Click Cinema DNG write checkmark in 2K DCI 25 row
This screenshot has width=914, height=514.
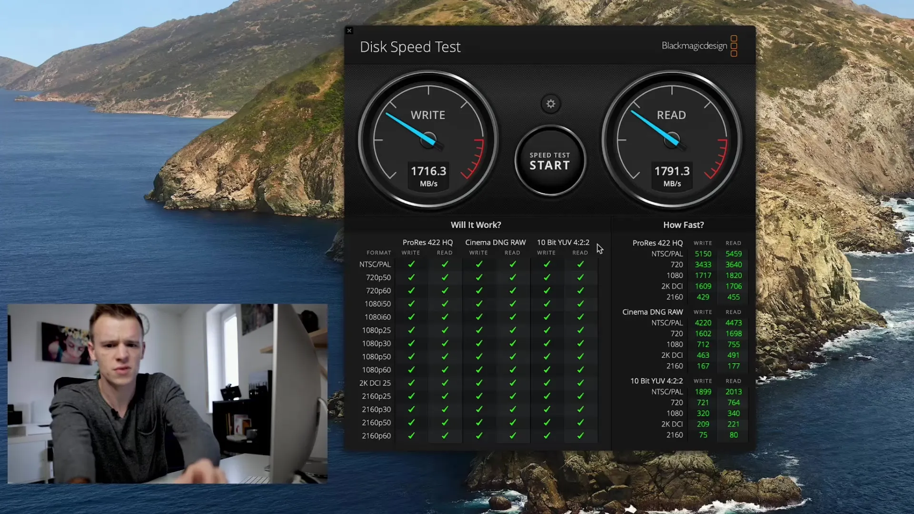479,383
